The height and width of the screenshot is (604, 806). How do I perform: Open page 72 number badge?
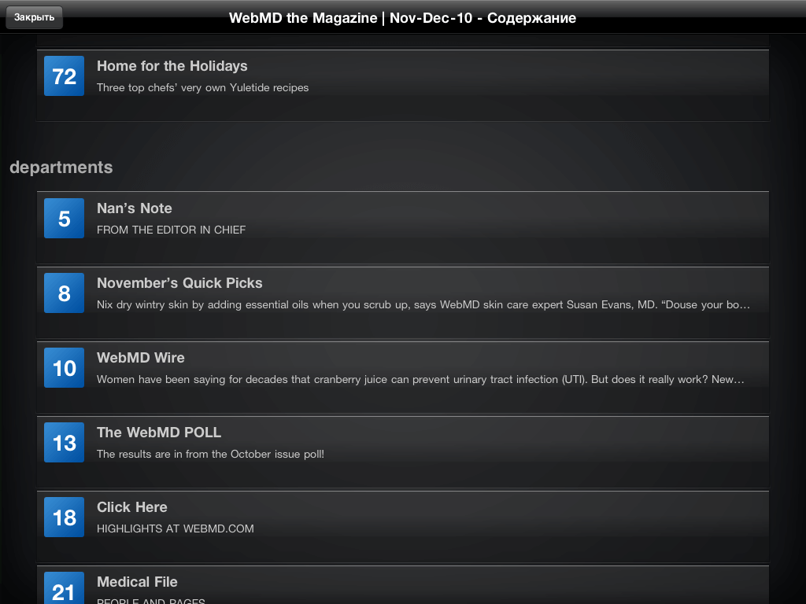(65, 76)
